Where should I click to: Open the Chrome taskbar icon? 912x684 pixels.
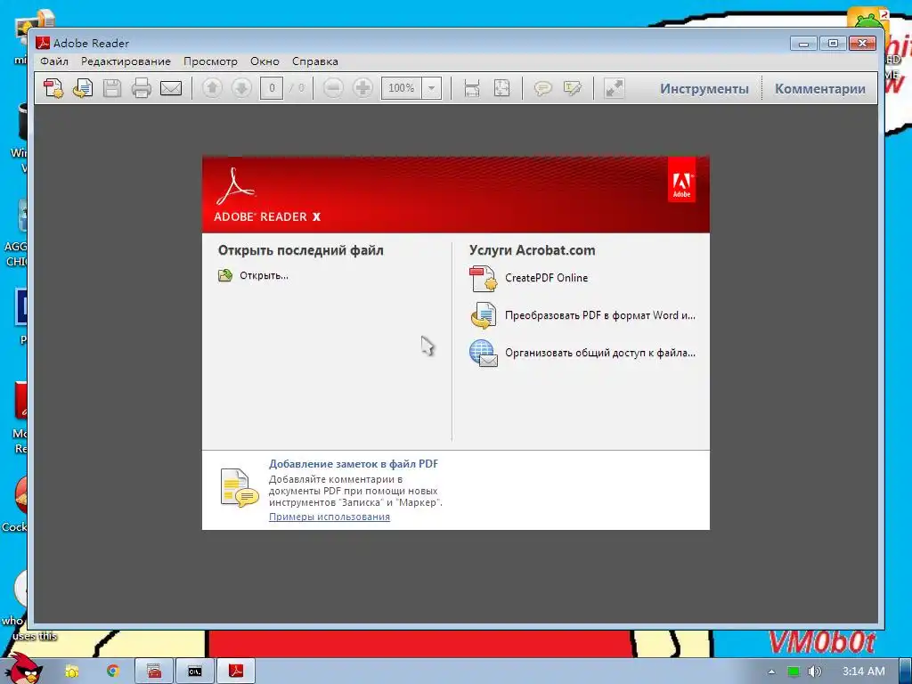pos(113,672)
